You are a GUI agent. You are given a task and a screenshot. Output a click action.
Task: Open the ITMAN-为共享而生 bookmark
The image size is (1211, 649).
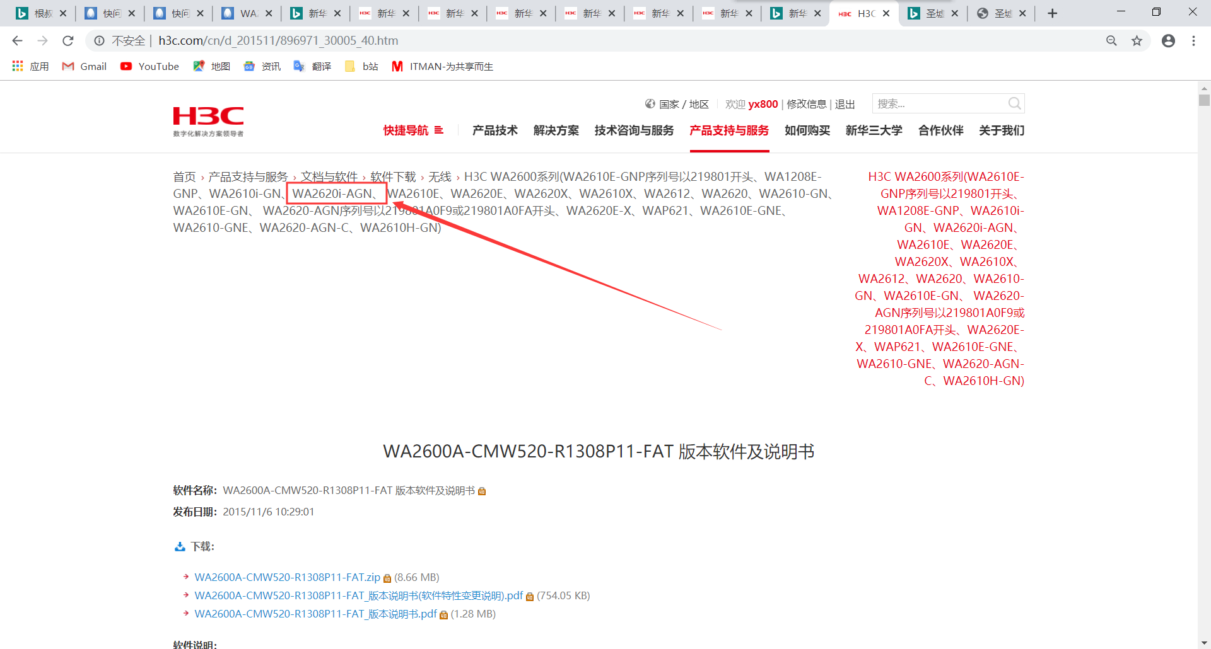[x=442, y=66]
